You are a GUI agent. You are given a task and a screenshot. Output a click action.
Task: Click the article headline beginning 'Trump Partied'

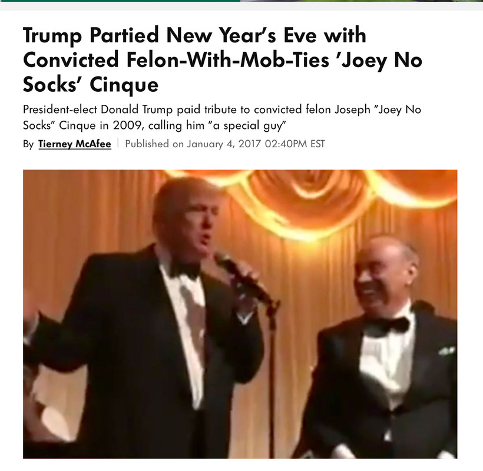pyautogui.click(x=223, y=59)
